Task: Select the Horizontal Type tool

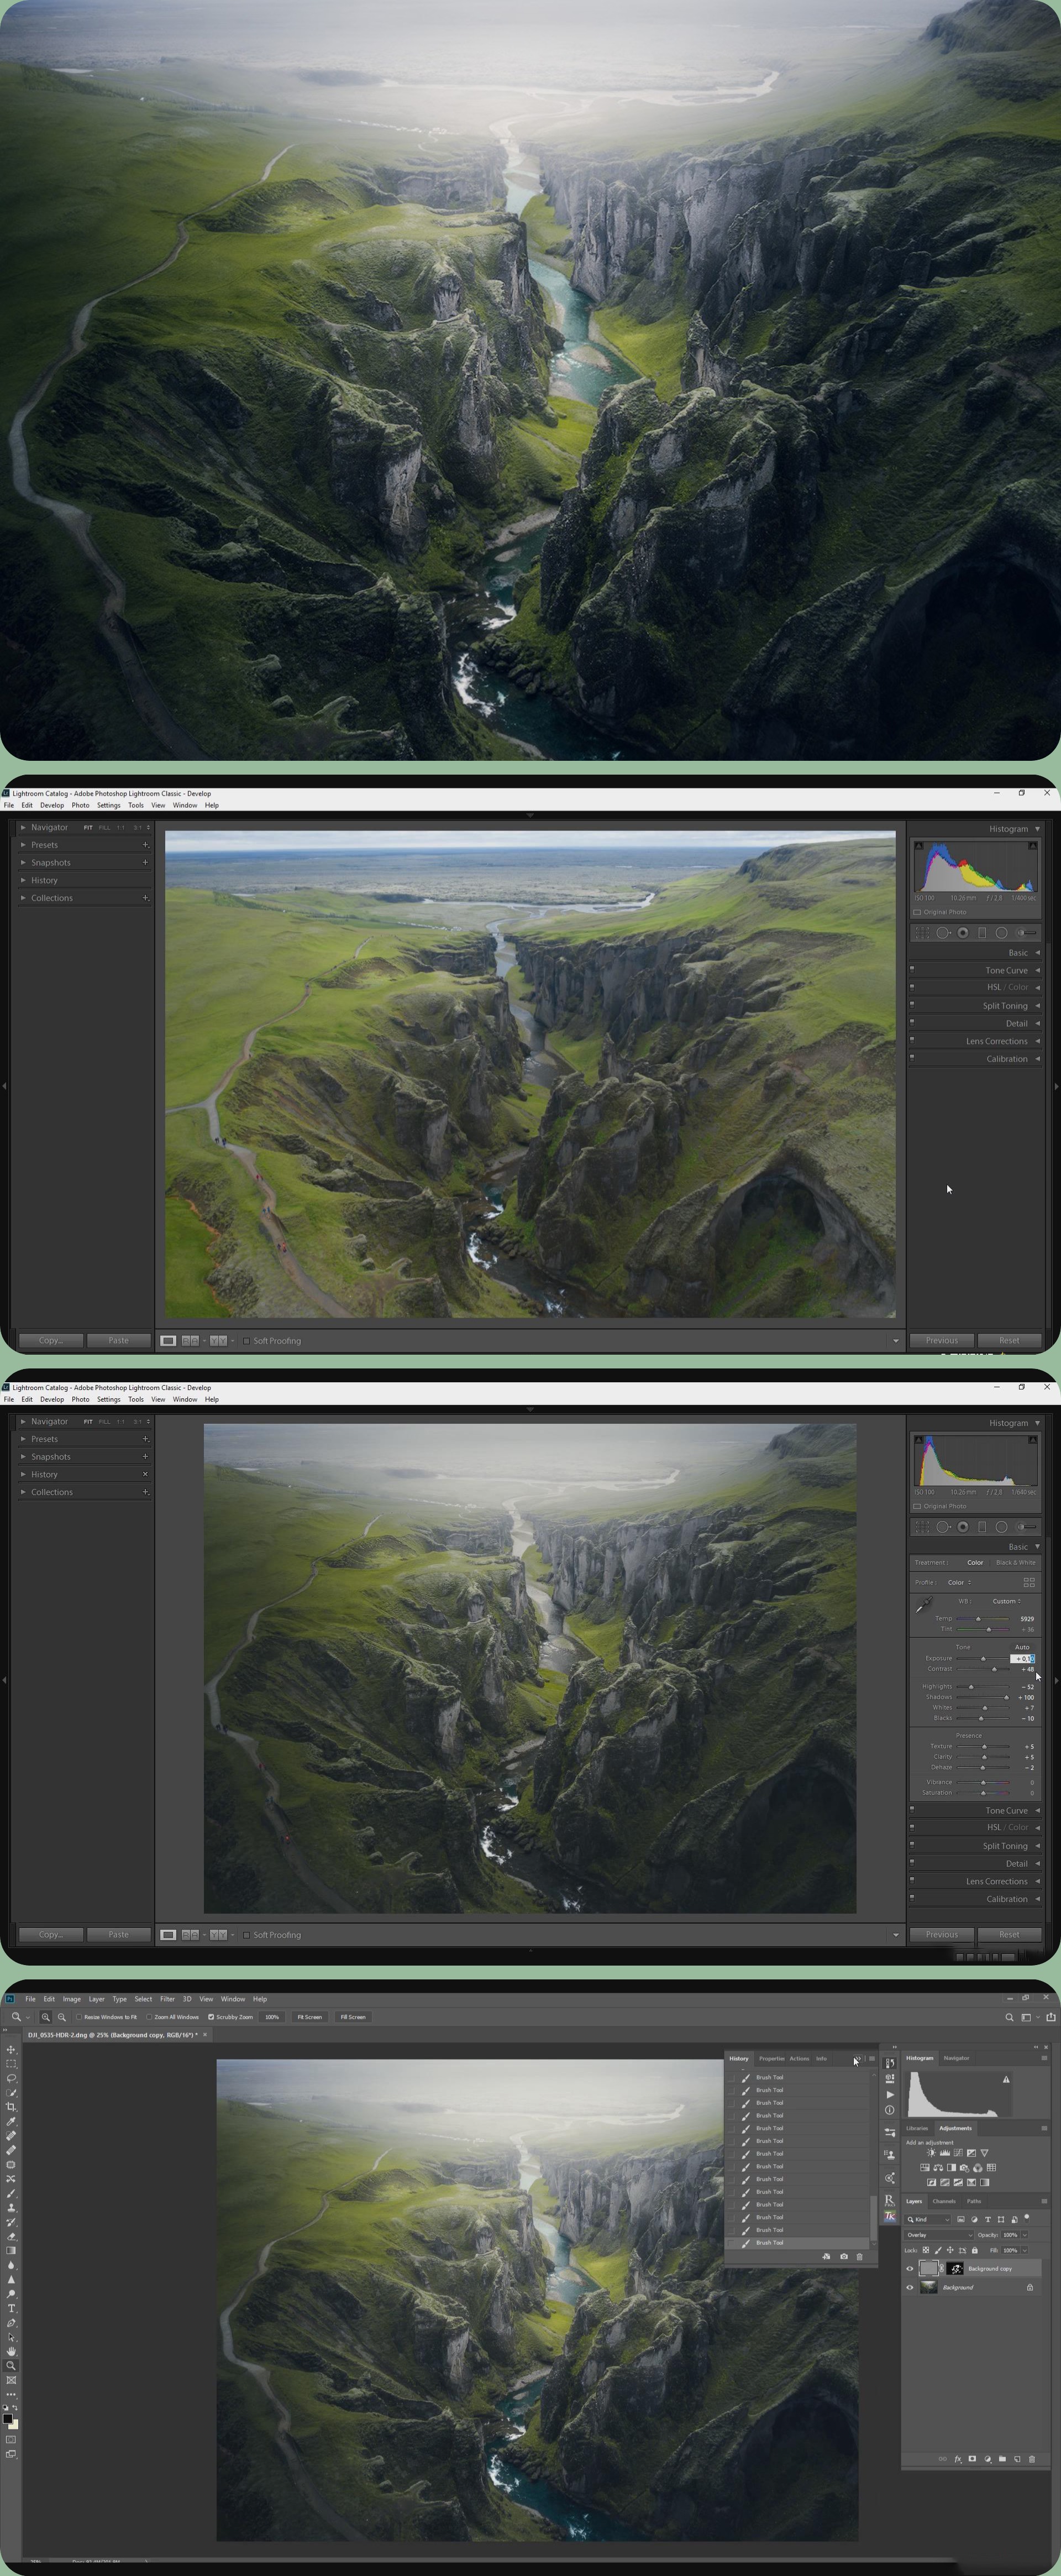Action: tap(11, 2308)
